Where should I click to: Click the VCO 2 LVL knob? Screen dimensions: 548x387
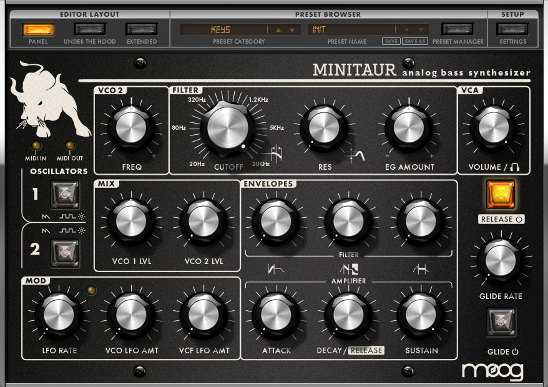[203, 222]
